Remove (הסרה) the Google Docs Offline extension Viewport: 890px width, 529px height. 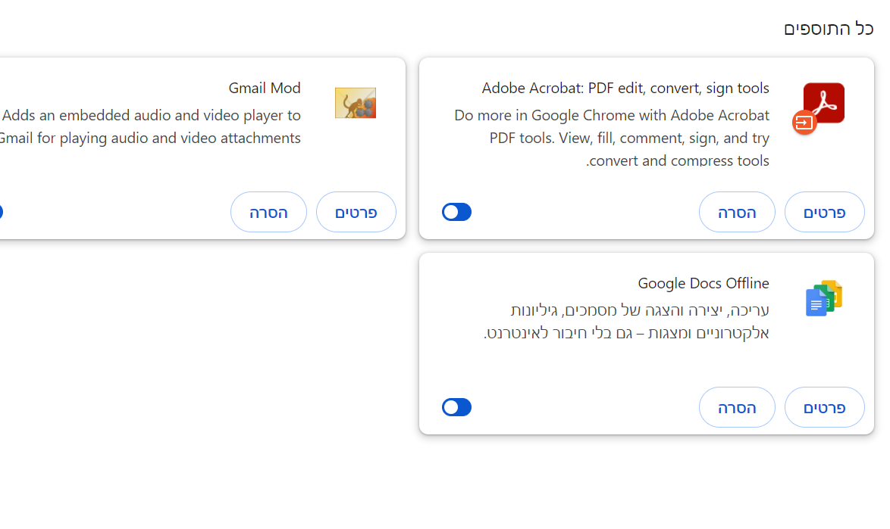737,407
